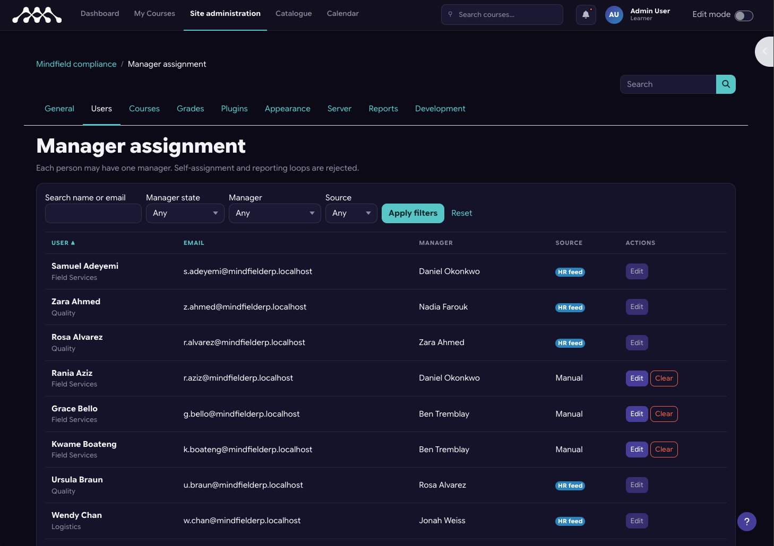Expand the side drawer chevron

pos(765,51)
